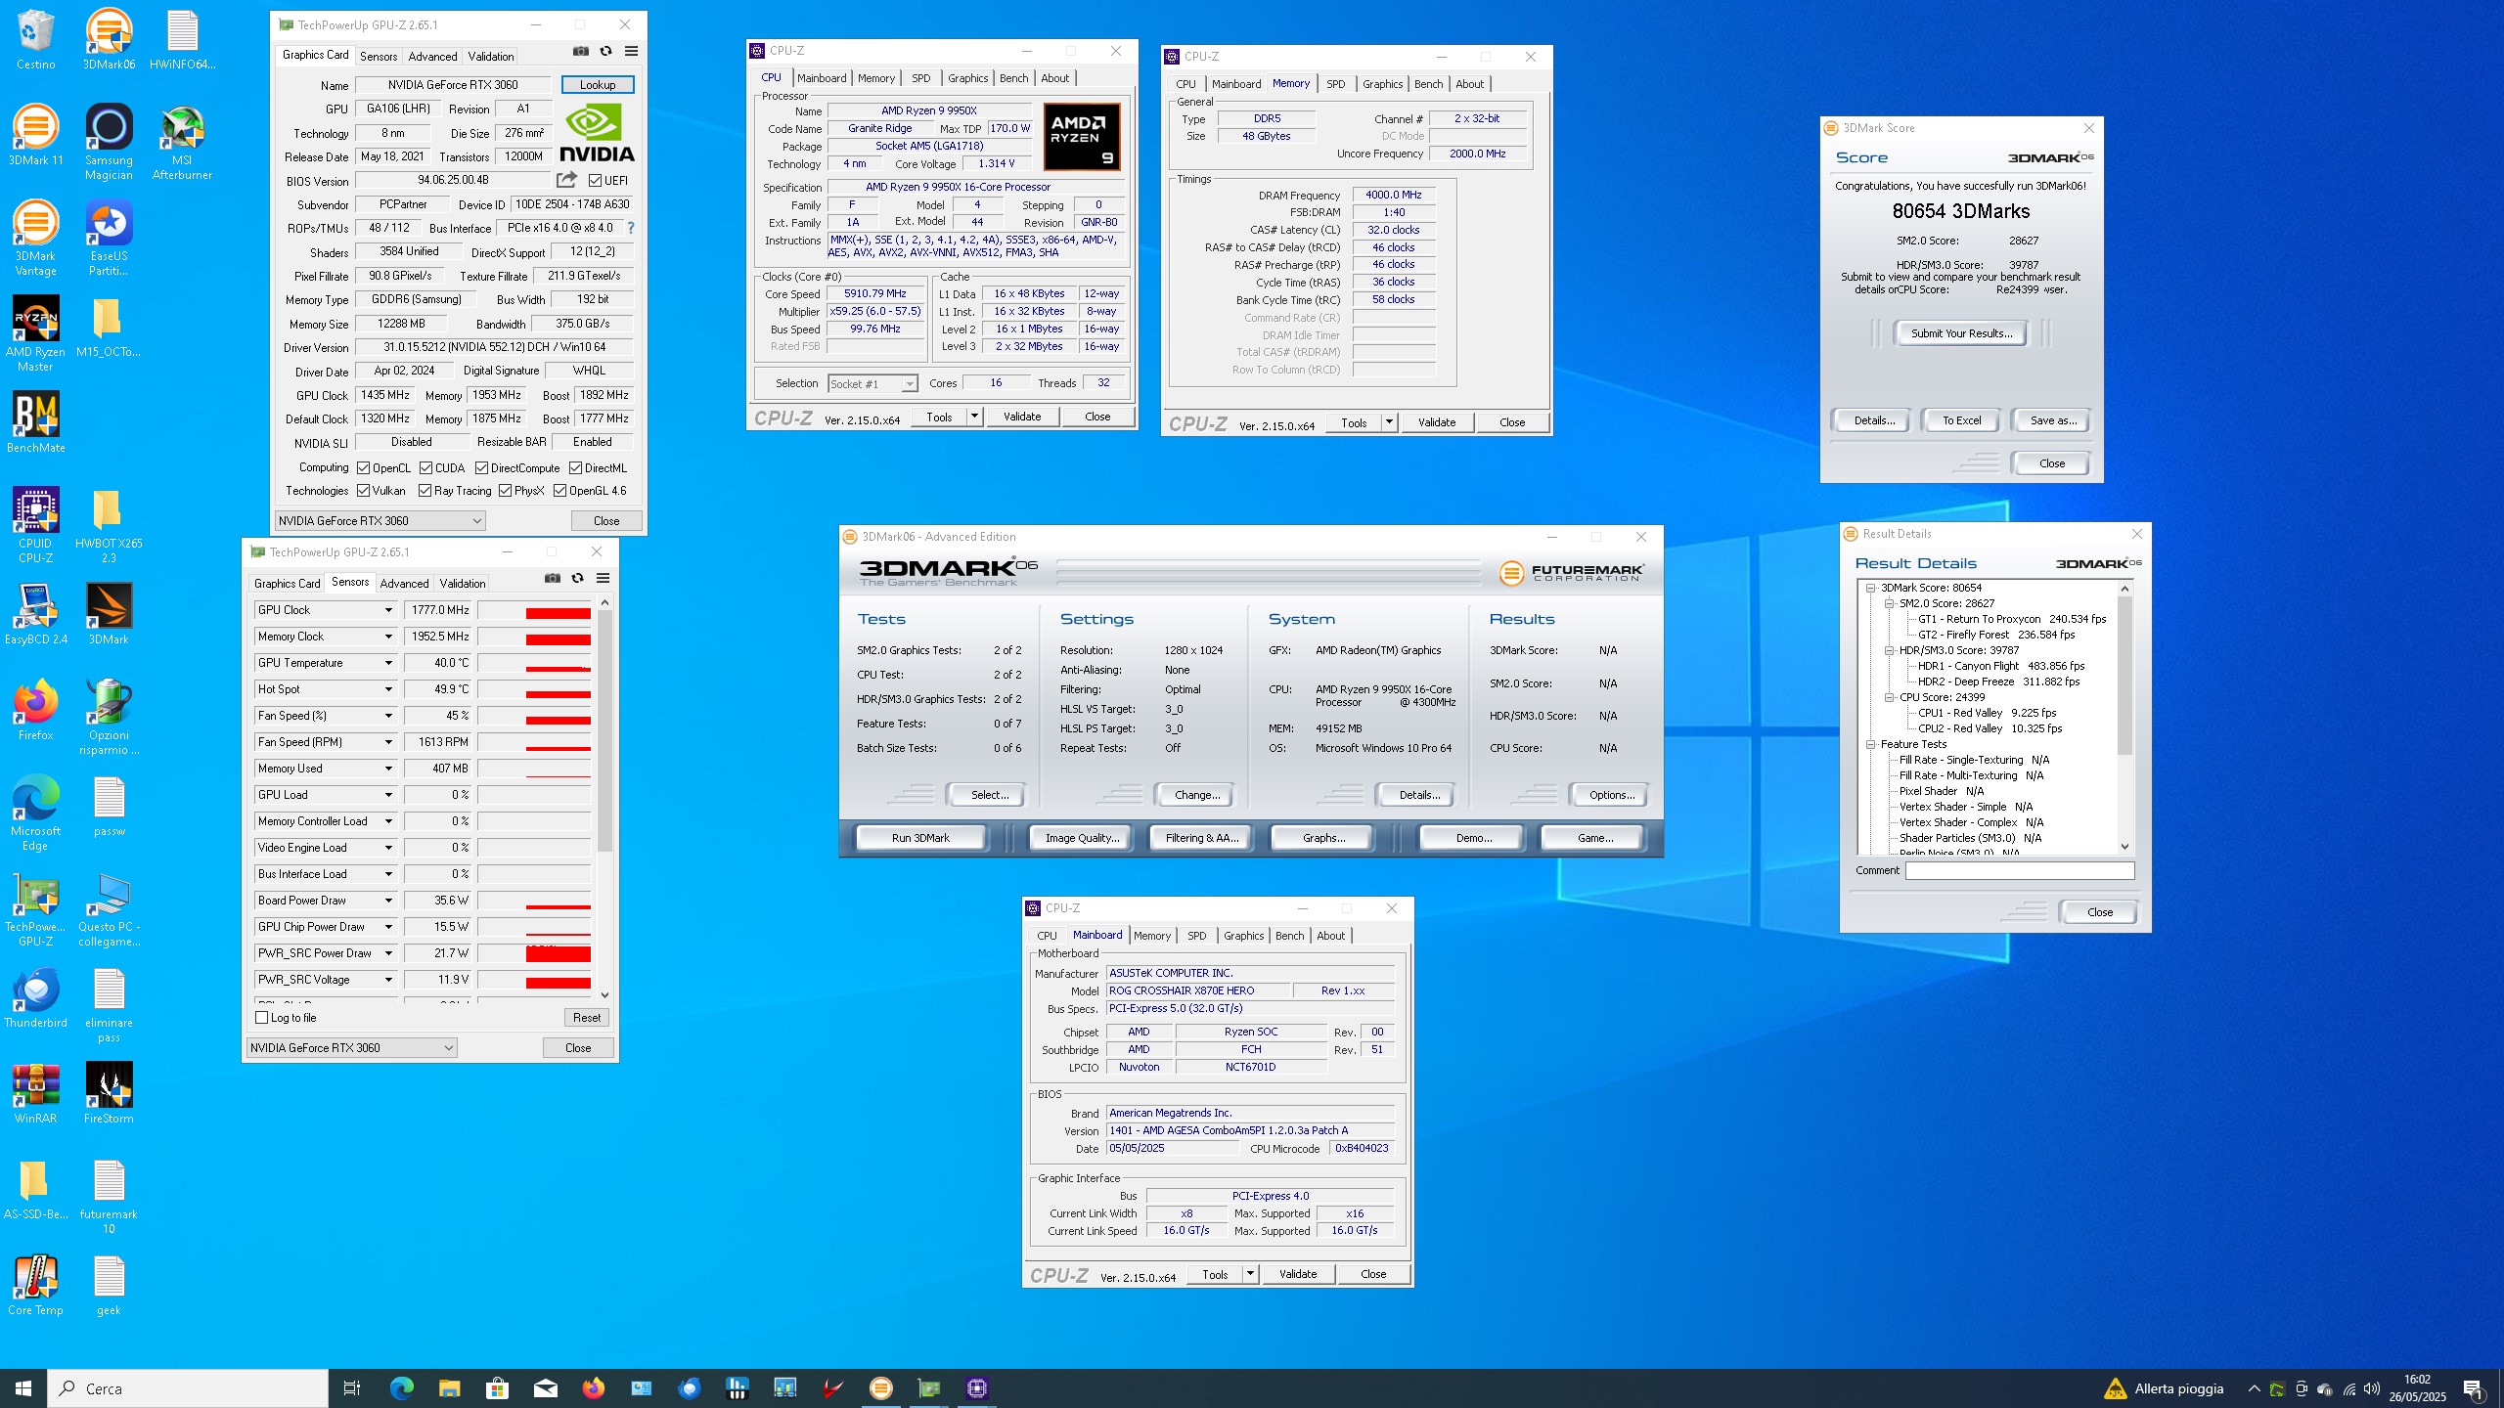Screen dimensions: 2504x1408
Task: Open GPU selector dropdown in GPU-Z Sensors window
Action: coord(351,1048)
